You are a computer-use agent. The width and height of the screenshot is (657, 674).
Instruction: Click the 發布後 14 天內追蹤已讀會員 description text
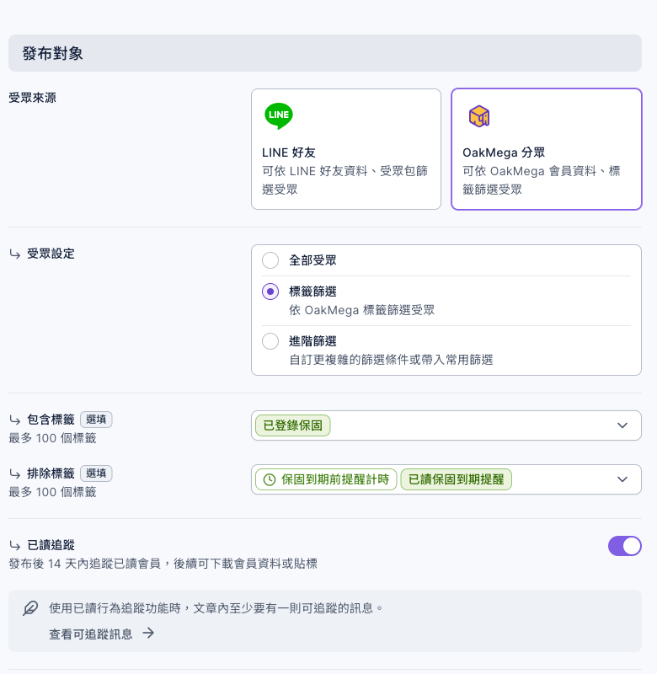[x=163, y=564]
